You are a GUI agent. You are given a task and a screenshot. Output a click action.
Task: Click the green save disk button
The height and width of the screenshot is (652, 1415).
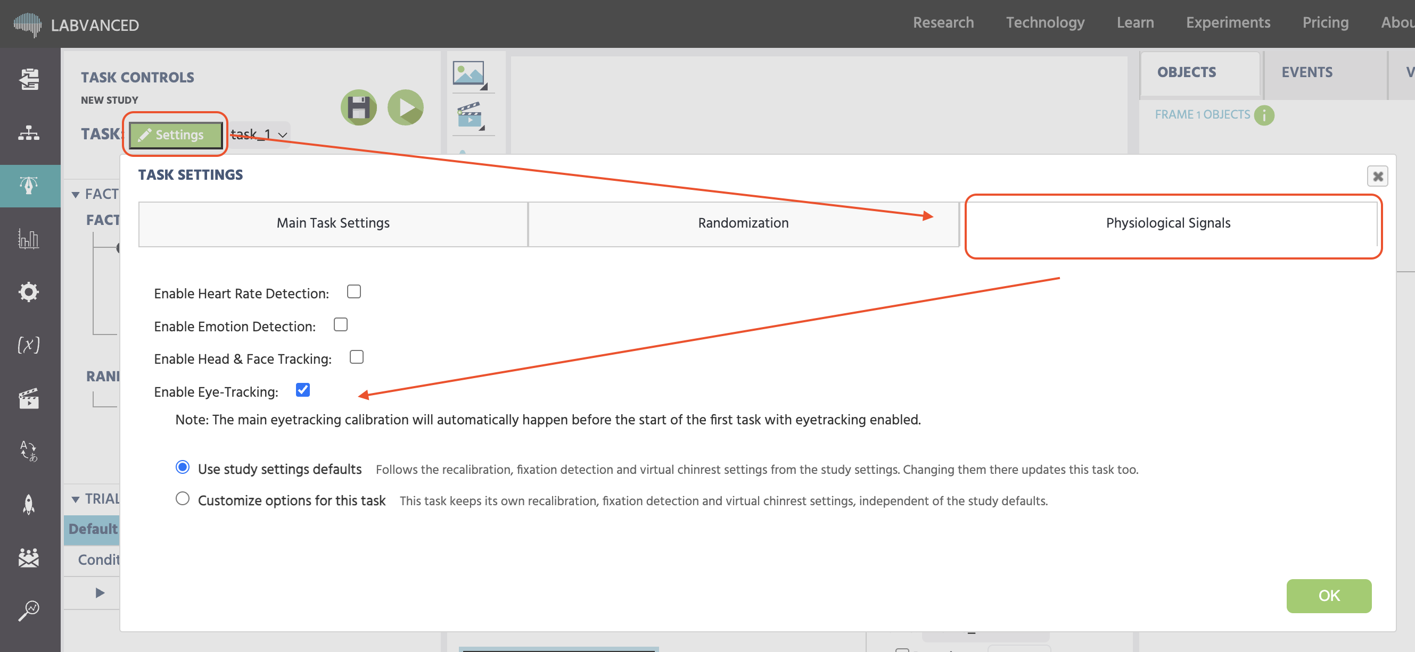tap(359, 107)
